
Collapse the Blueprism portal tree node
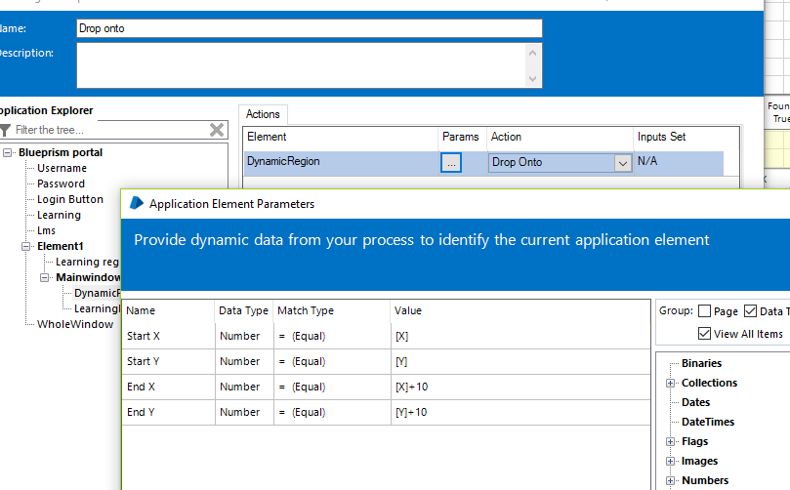(9, 152)
